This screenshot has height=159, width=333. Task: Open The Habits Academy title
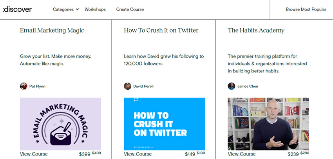pyautogui.click(x=256, y=31)
